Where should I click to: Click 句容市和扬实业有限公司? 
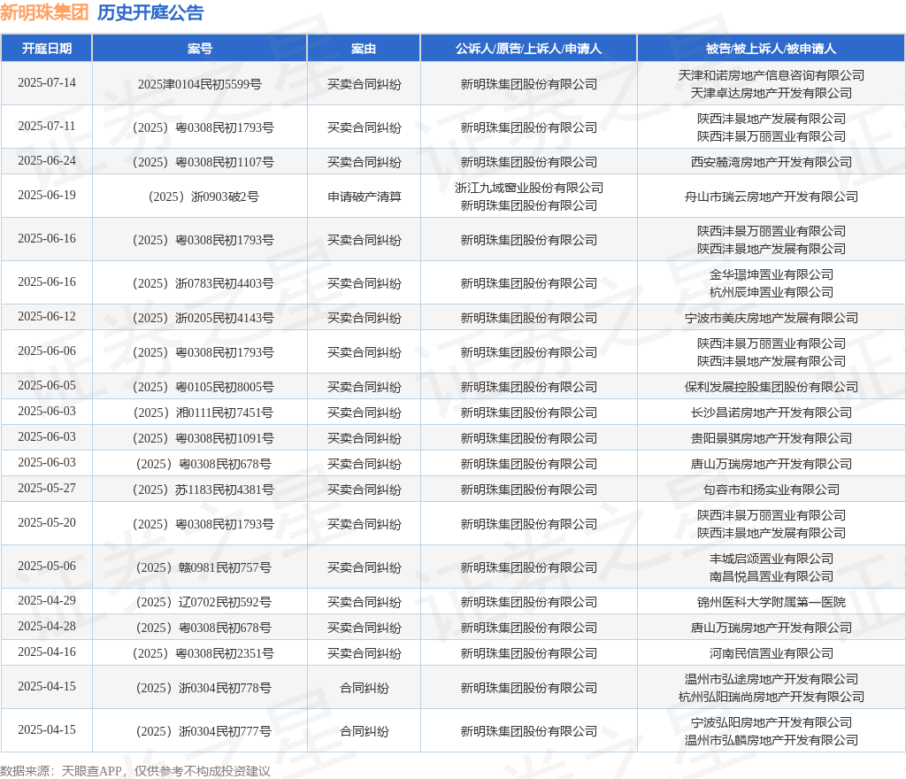(772, 490)
